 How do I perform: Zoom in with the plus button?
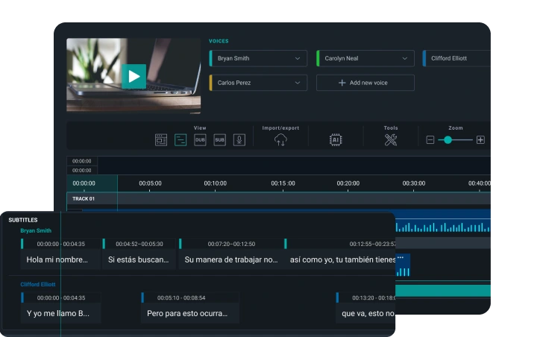click(480, 139)
